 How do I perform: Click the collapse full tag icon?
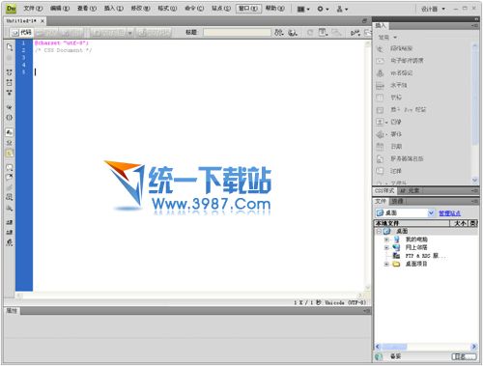(x=10, y=72)
